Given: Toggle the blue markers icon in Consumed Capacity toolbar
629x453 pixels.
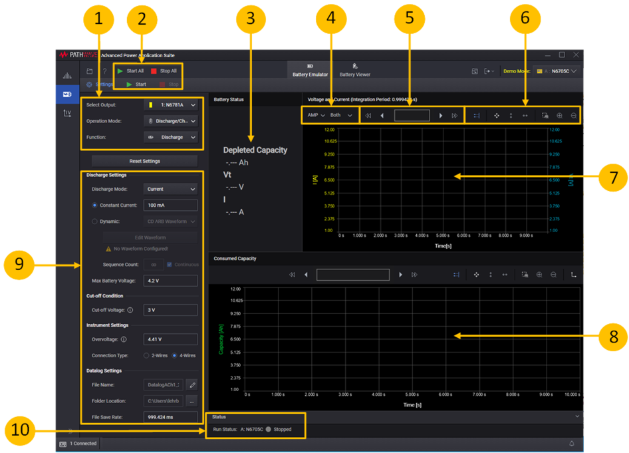Looking at the screenshot, I should pyautogui.click(x=456, y=275).
